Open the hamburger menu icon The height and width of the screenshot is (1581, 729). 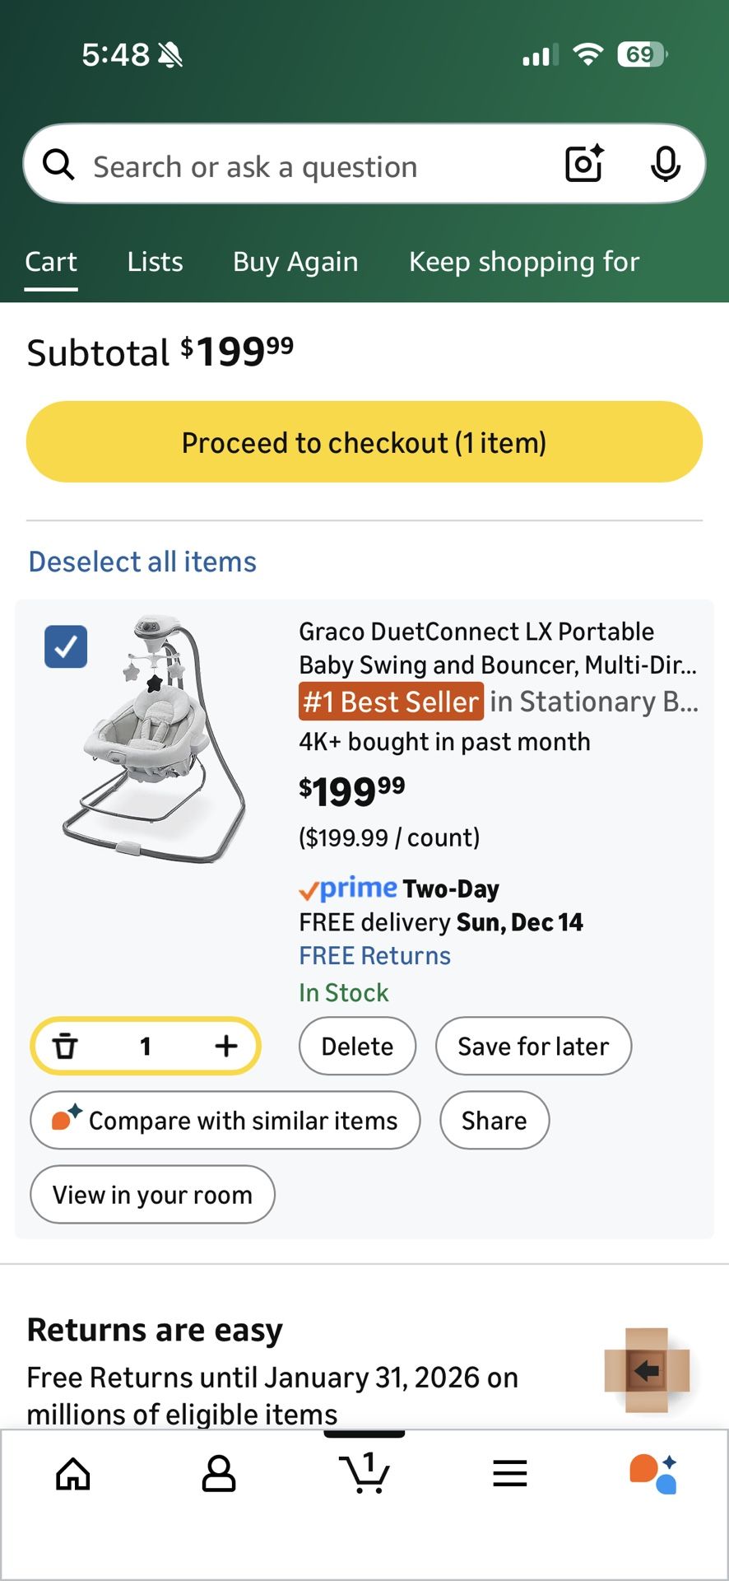pyautogui.click(x=510, y=1474)
